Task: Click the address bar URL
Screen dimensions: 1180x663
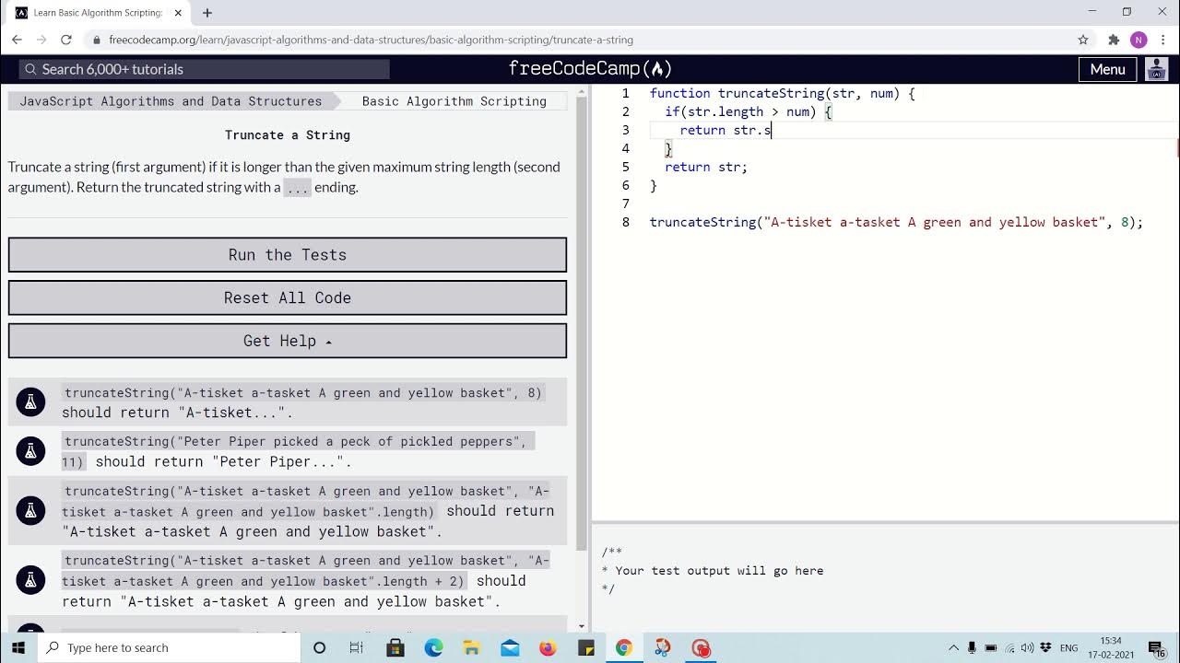Action: [371, 40]
